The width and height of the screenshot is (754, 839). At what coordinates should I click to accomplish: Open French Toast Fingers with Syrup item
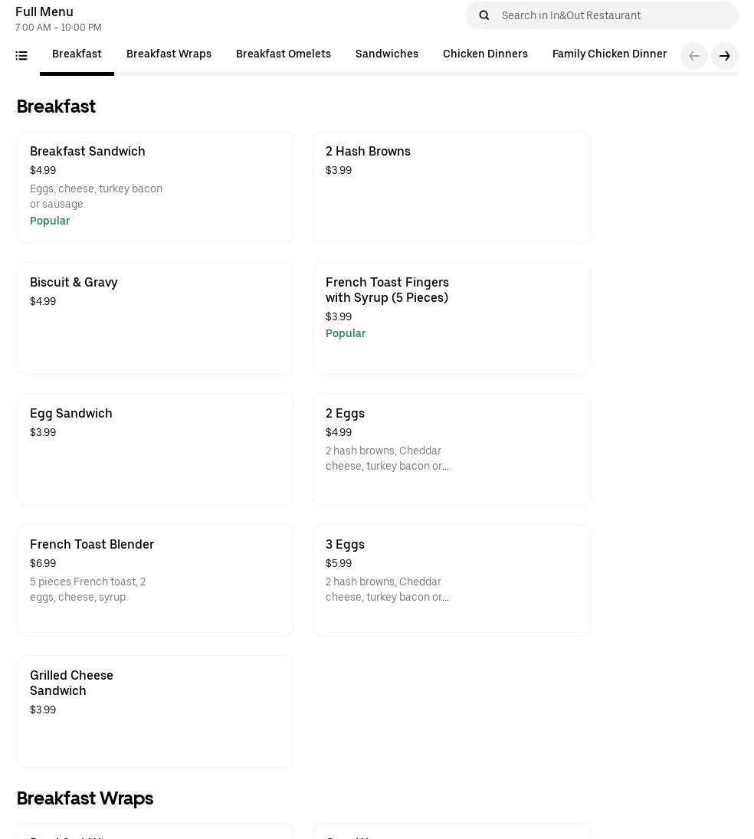(x=451, y=319)
